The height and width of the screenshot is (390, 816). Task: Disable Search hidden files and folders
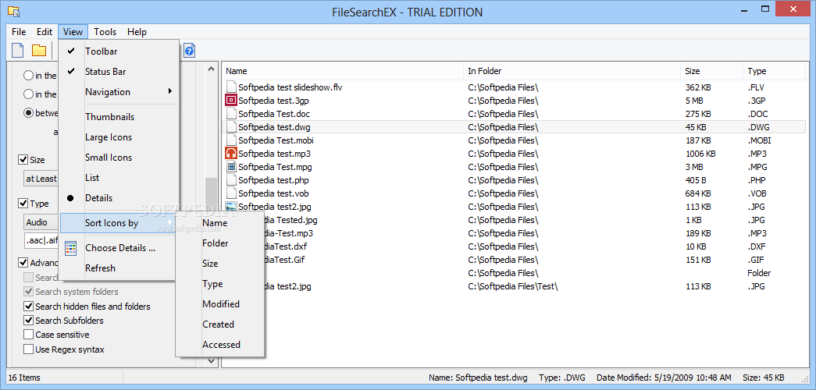(x=29, y=307)
